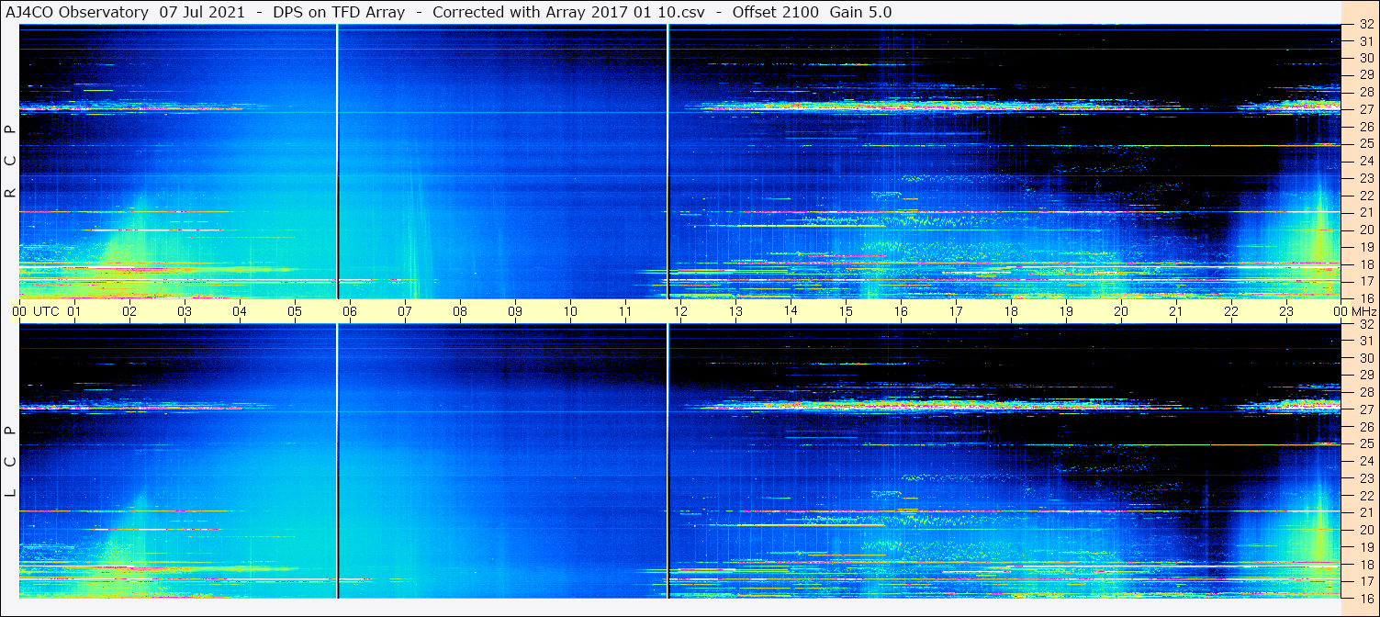The height and width of the screenshot is (617, 1380).
Task: Select hour 10 on the UTC time axis
Action: (570, 311)
